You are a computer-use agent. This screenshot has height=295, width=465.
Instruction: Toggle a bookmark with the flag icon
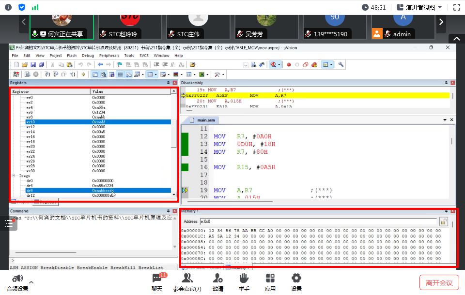(120, 65)
